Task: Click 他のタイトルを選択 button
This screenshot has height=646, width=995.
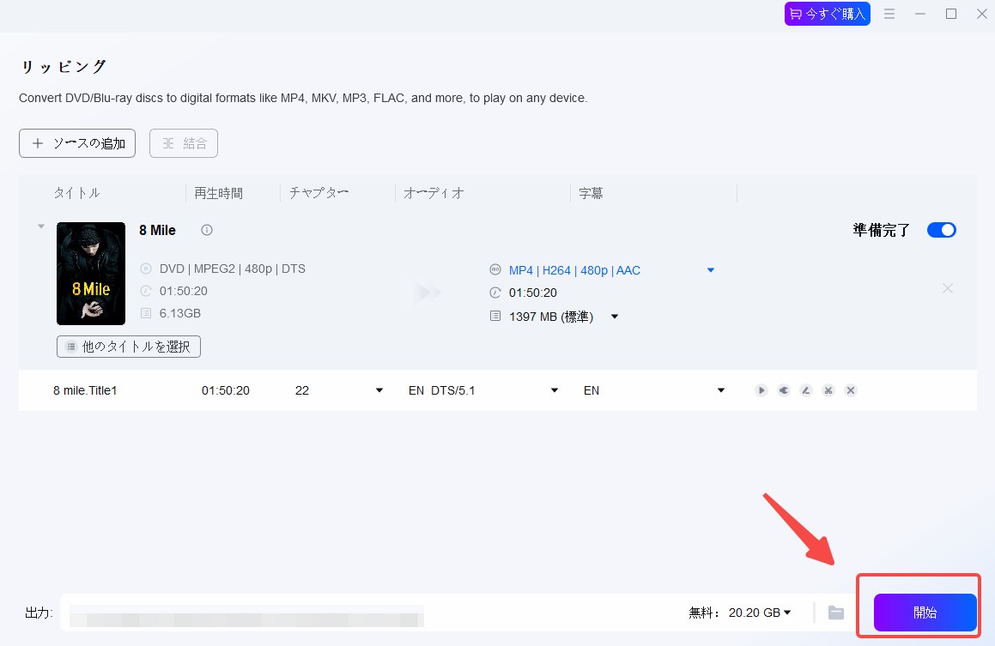Action: point(129,347)
